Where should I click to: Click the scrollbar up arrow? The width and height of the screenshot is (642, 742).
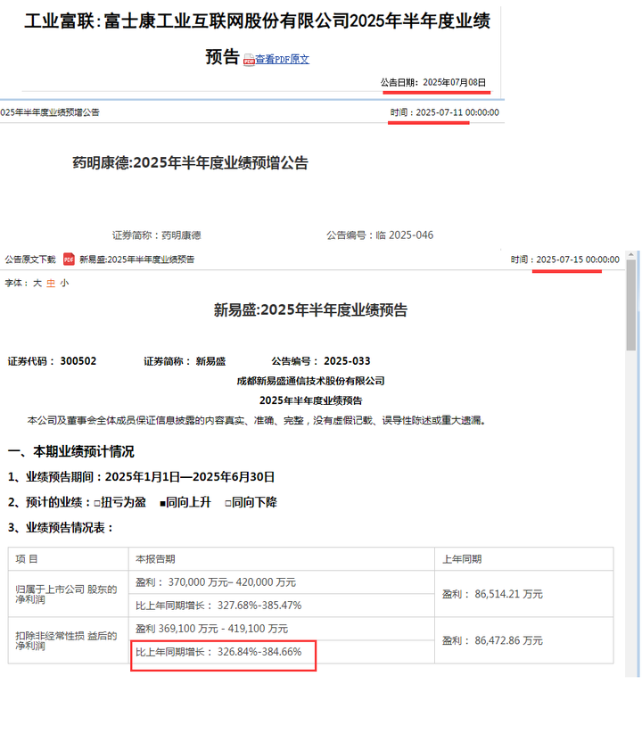click(631, 255)
